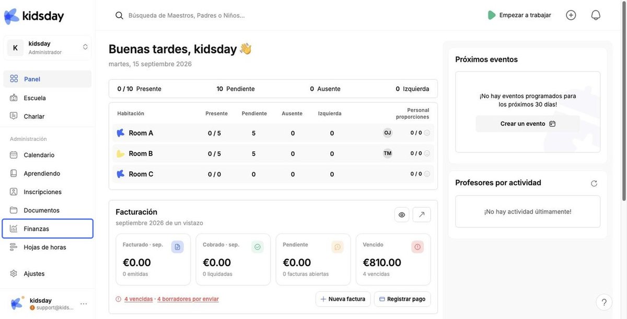Click Crear un evento button
The width and height of the screenshot is (627, 319).
pyautogui.click(x=528, y=124)
